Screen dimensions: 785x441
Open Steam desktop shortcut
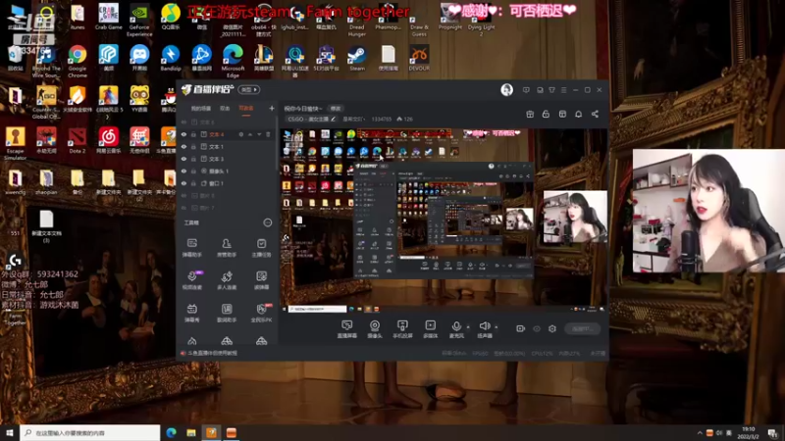tap(357, 58)
